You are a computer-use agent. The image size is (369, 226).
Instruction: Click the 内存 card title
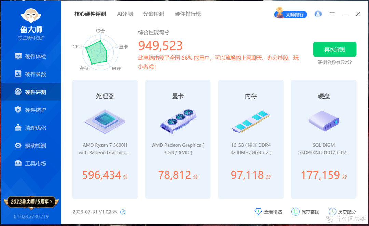[x=251, y=96]
